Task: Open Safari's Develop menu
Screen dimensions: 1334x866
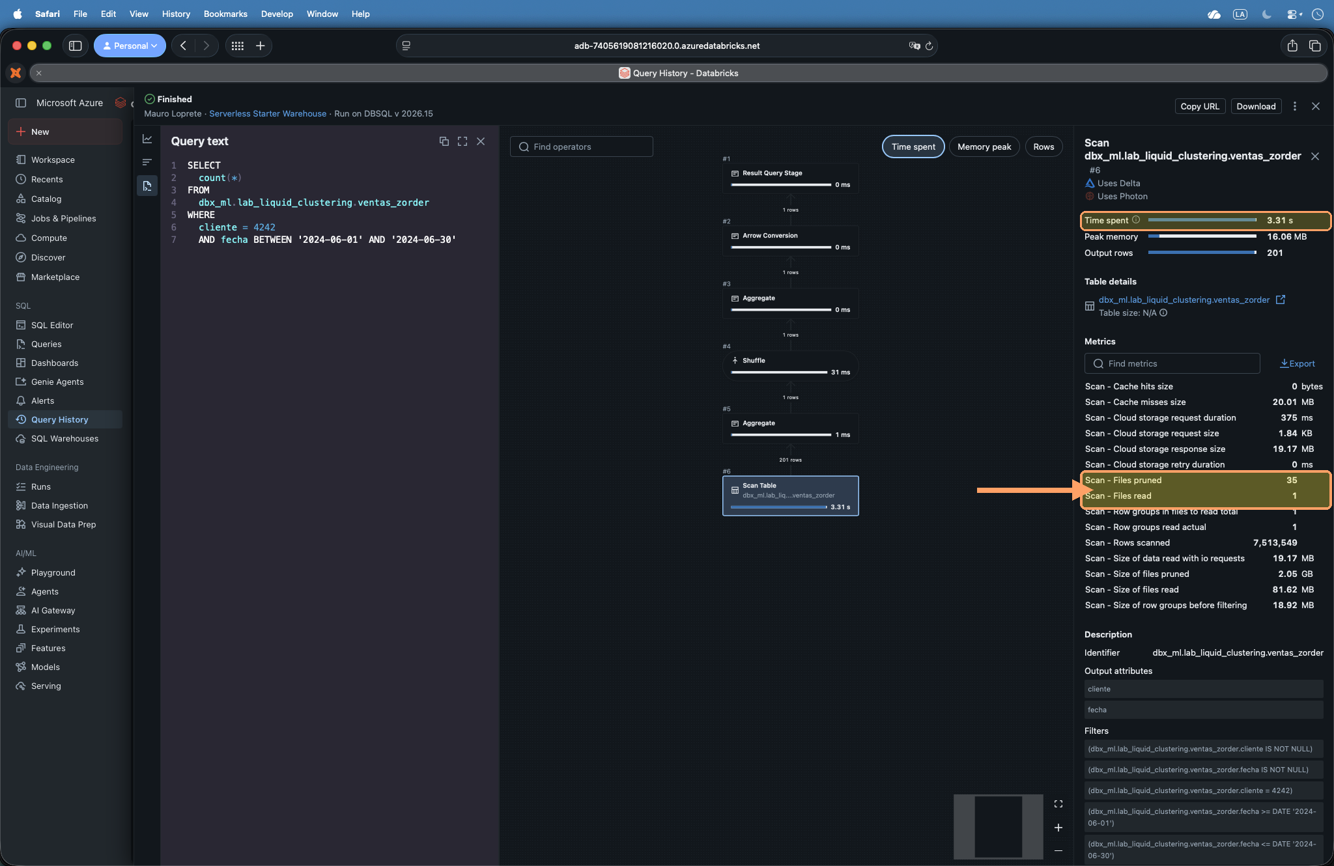Action: tap(277, 14)
